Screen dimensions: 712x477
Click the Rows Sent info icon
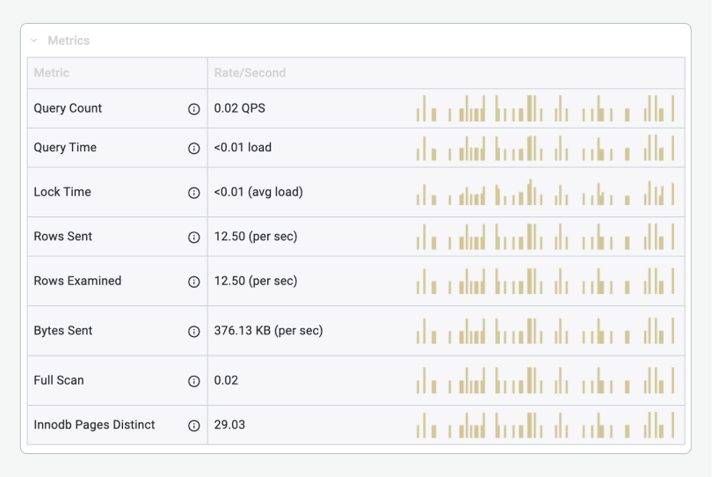[x=194, y=237]
